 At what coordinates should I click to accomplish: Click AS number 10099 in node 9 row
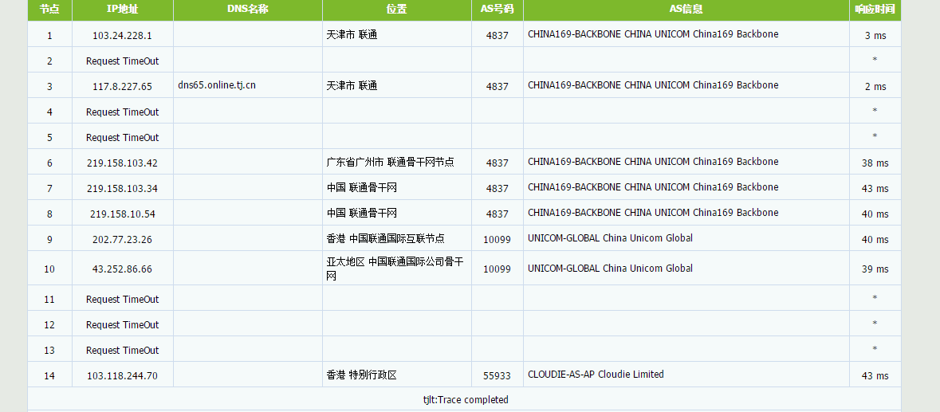point(497,239)
